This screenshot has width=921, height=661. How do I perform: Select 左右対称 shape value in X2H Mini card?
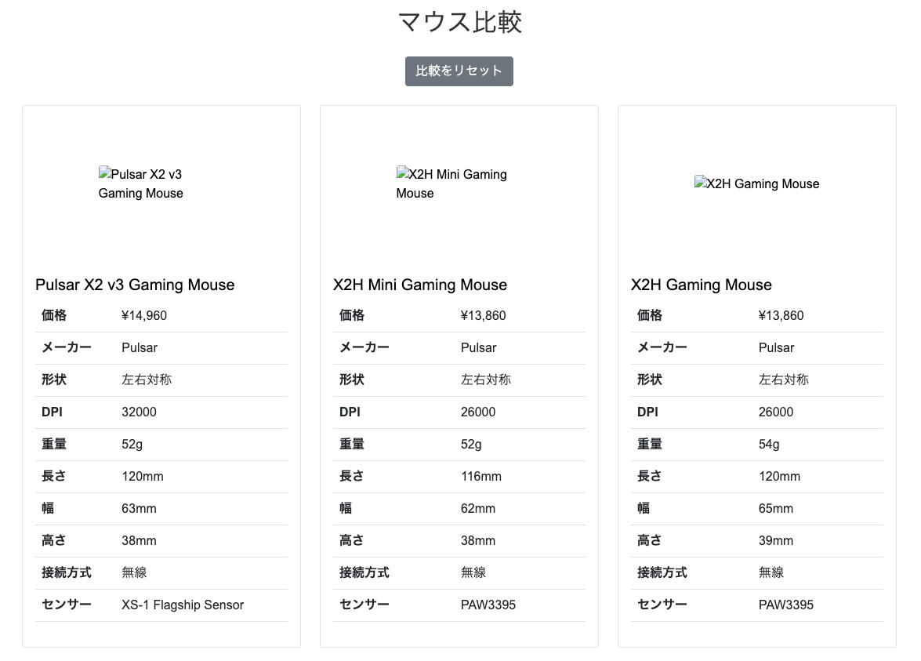tap(486, 380)
